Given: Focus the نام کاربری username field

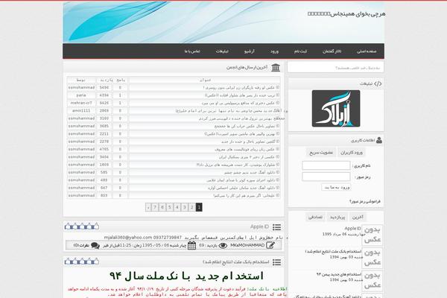Looking at the screenshot, I should click(x=326, y=165).
